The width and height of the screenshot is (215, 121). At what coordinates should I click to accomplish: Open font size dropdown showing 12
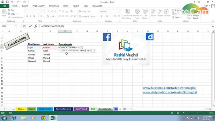coord(48,11)
